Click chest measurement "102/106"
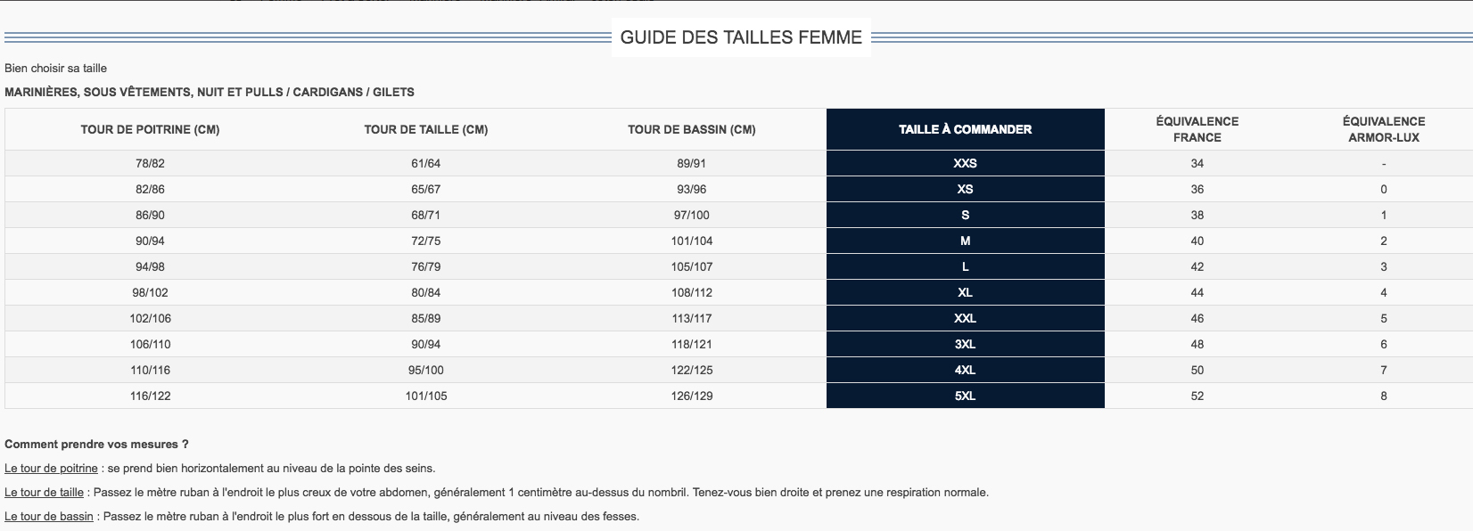1473x531 pixels. pos(150,318)
